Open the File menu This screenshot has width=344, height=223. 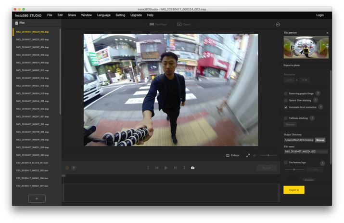click(x=50, y=15)
